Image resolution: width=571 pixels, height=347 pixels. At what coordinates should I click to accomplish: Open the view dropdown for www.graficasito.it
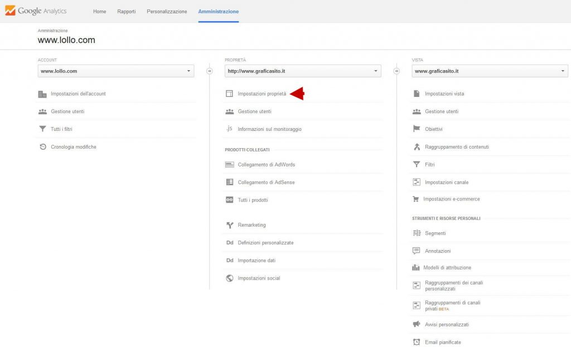click(x=490, y=71)
